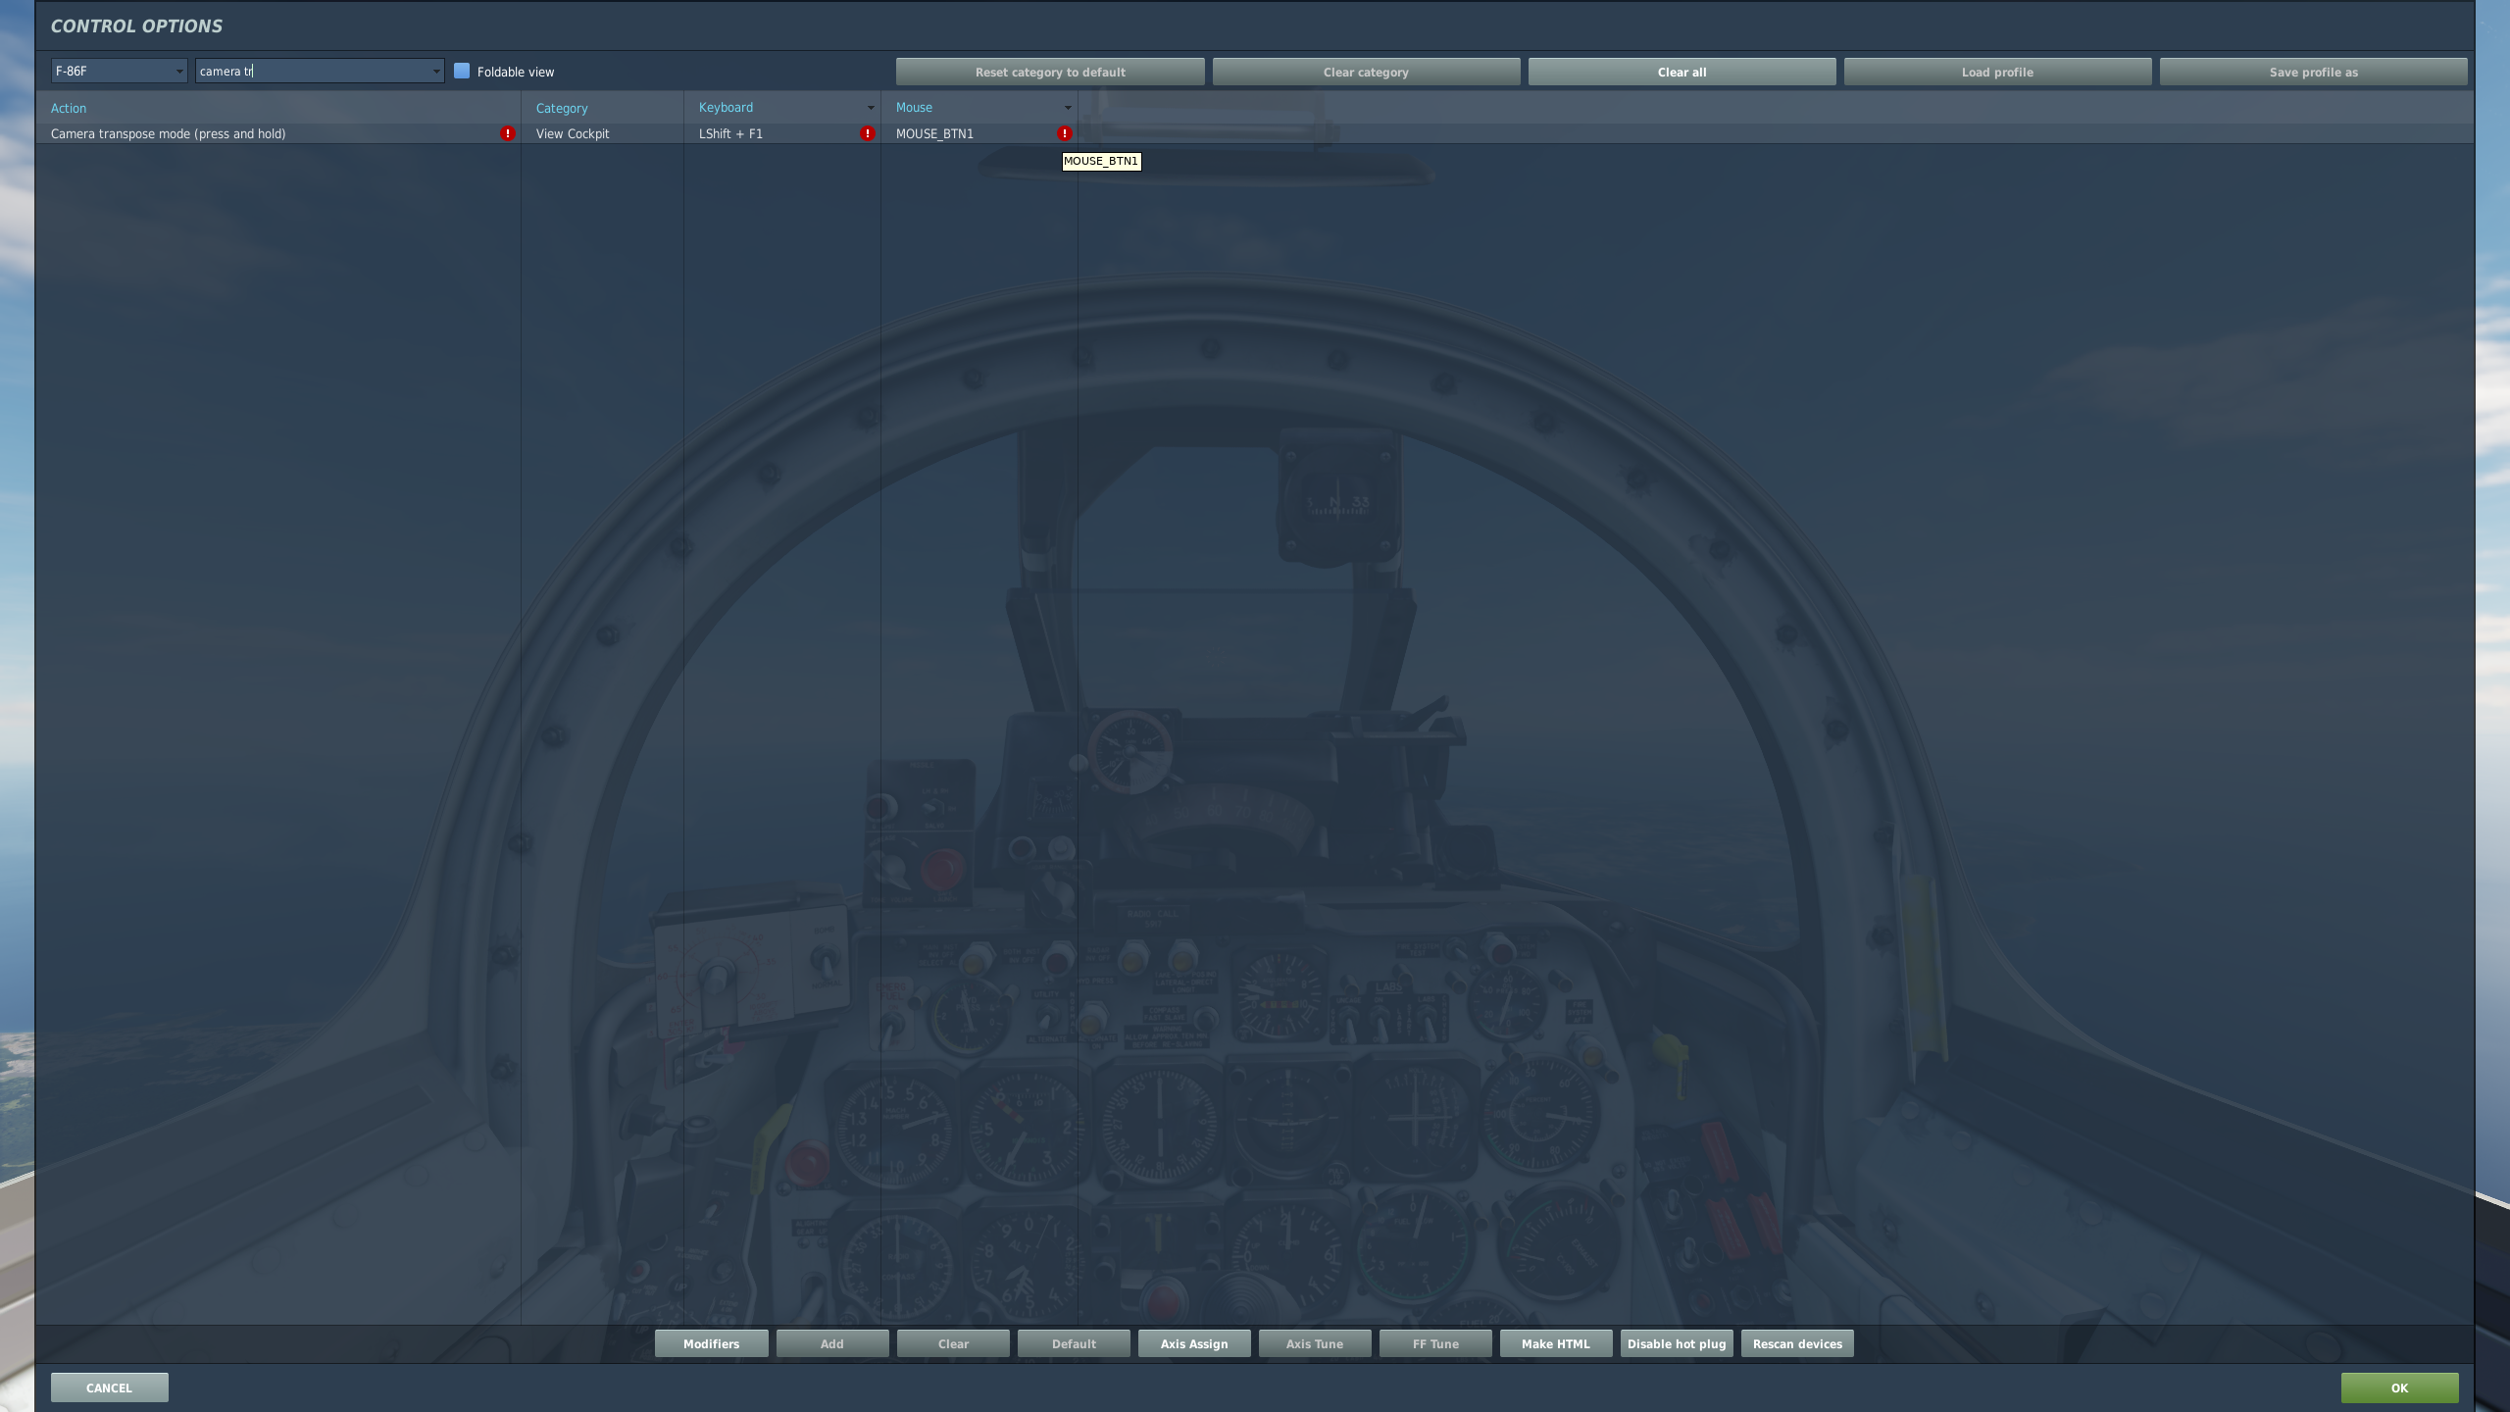Click the Make HTML button

coord(1556,1343)
